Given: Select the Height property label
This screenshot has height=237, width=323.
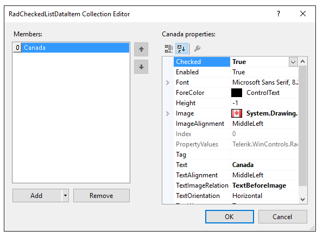Looking at the screenshot, I should [x=186, y=103].
